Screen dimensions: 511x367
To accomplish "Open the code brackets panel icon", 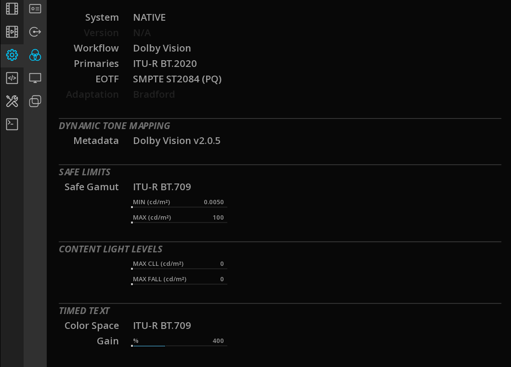I will pos(12,78).
